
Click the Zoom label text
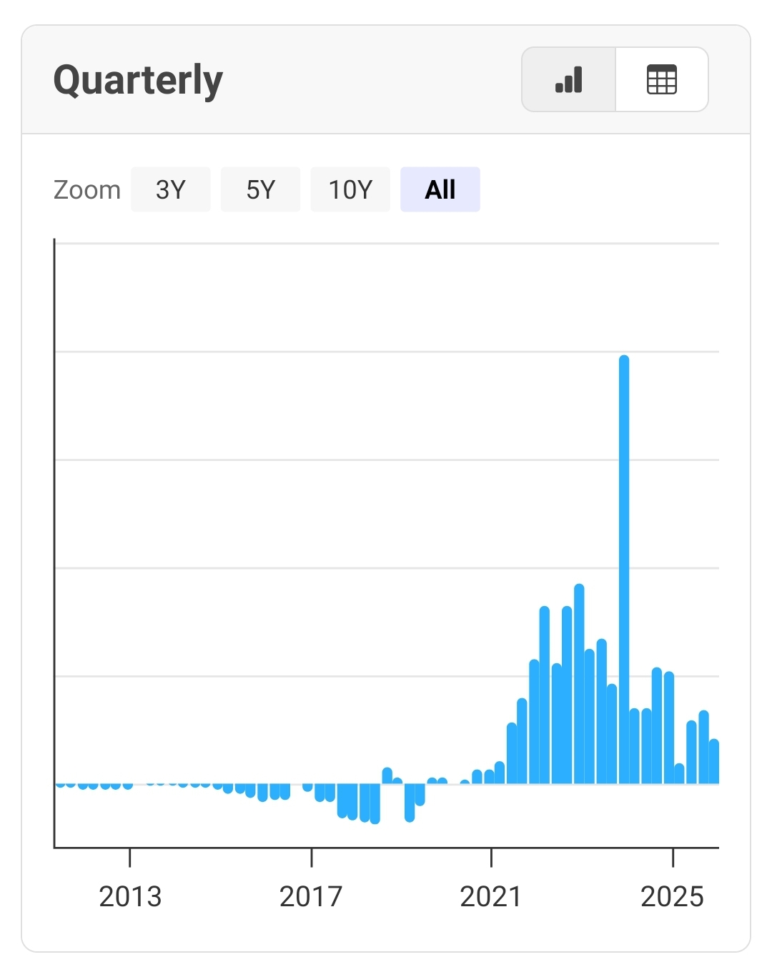pyautogui.click(x=87, y=190)
